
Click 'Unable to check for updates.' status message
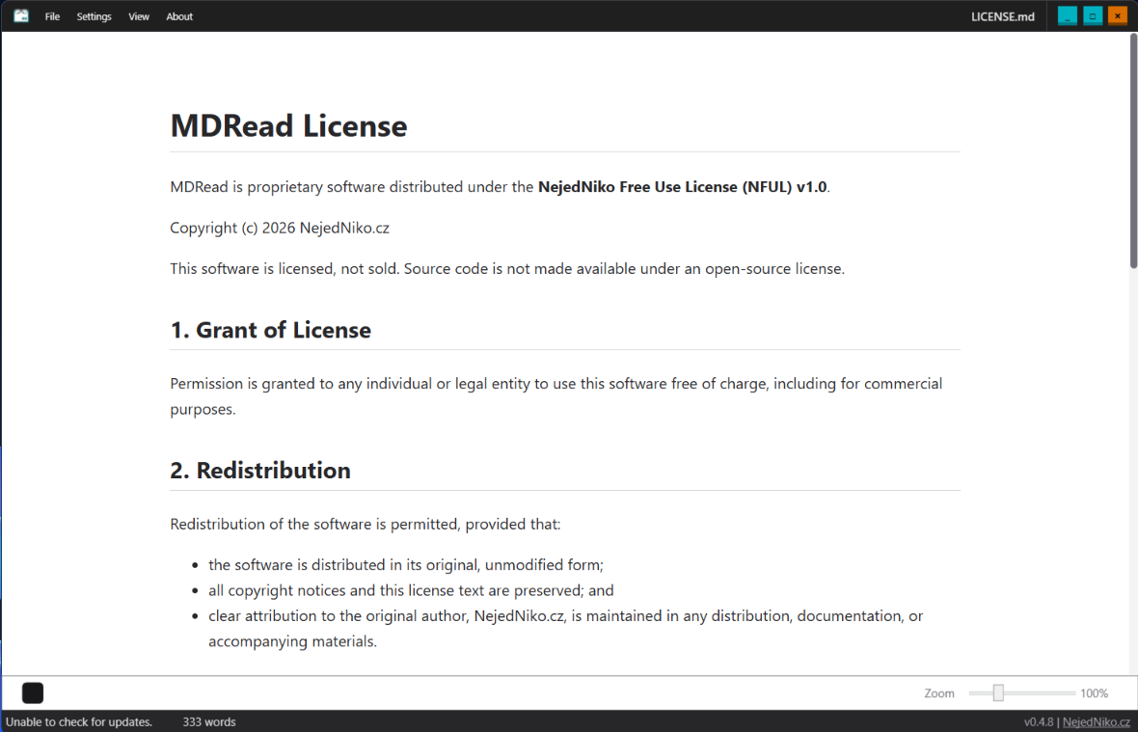coord(79,721)
